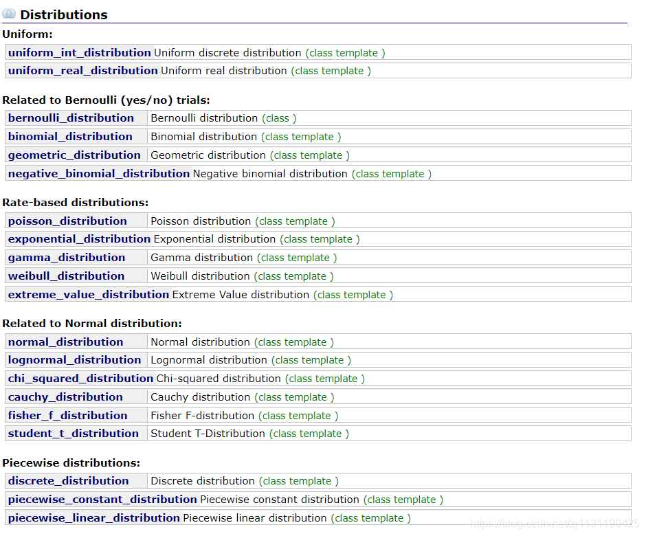Click '(class template )' in poisson row
Viewport: 646px width, 536px height.
pos(295,222)
